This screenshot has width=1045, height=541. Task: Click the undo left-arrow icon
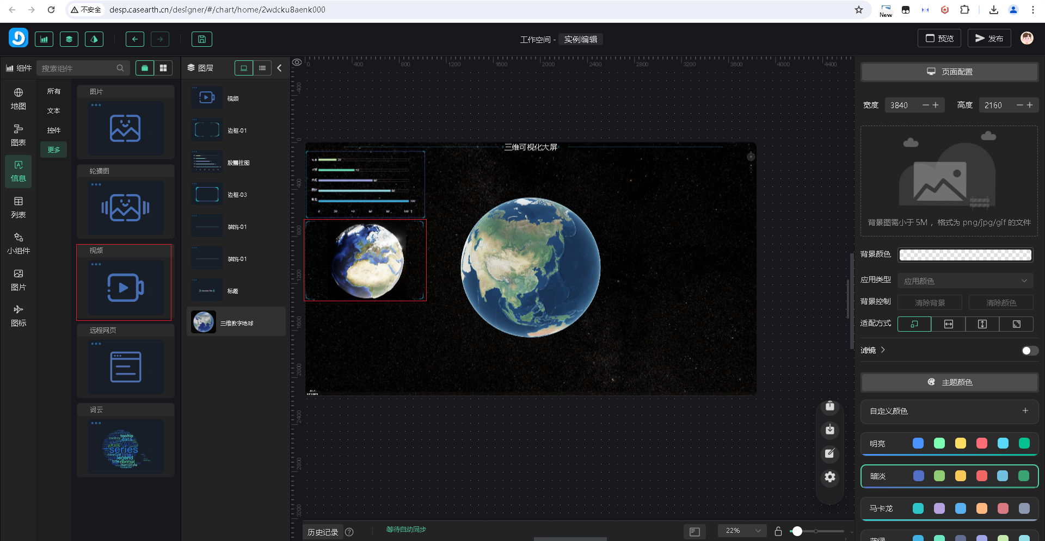tap(135, 39)
